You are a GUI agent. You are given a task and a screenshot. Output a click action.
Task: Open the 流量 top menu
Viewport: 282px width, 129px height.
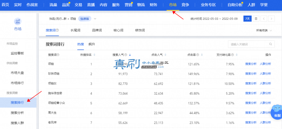53,5
